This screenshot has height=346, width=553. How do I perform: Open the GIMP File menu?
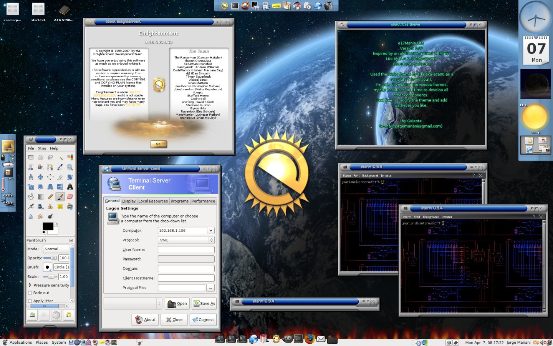(31, 148)
